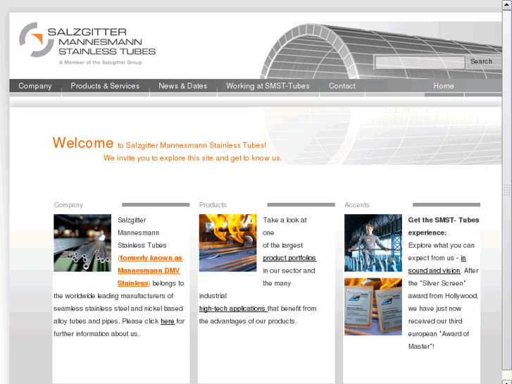Open the News & Dates menu
512x384 pixels.
183,86
